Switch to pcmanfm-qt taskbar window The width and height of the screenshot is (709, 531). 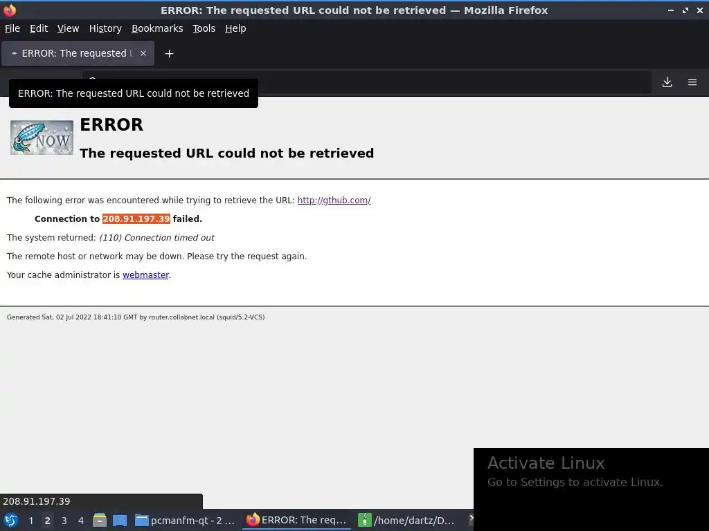186,521
